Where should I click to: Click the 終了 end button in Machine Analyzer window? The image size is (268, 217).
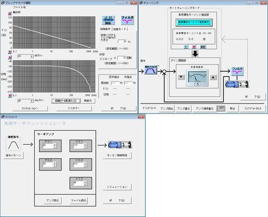(x=119, y=108)
